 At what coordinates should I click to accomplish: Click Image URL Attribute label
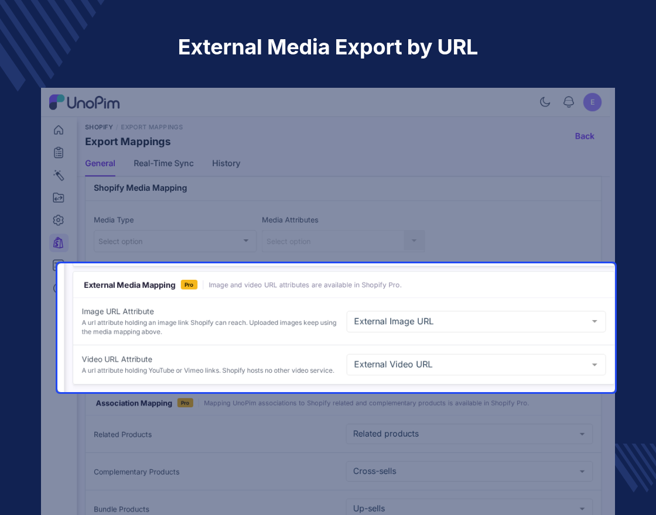pos(118,311)
